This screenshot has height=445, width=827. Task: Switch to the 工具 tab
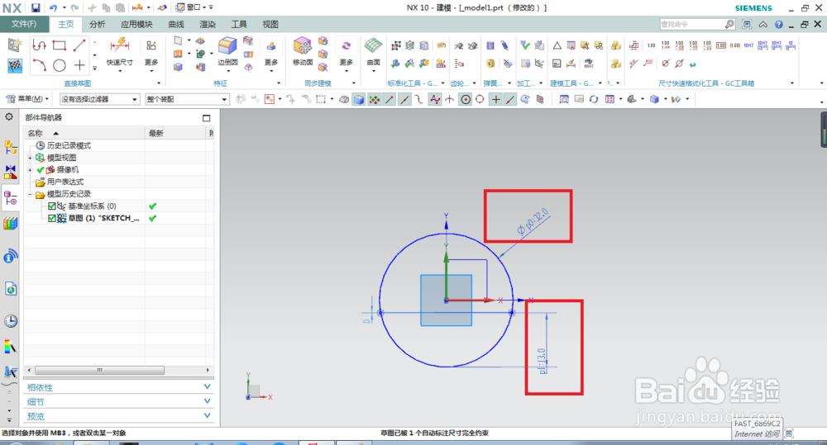[239, 24]
